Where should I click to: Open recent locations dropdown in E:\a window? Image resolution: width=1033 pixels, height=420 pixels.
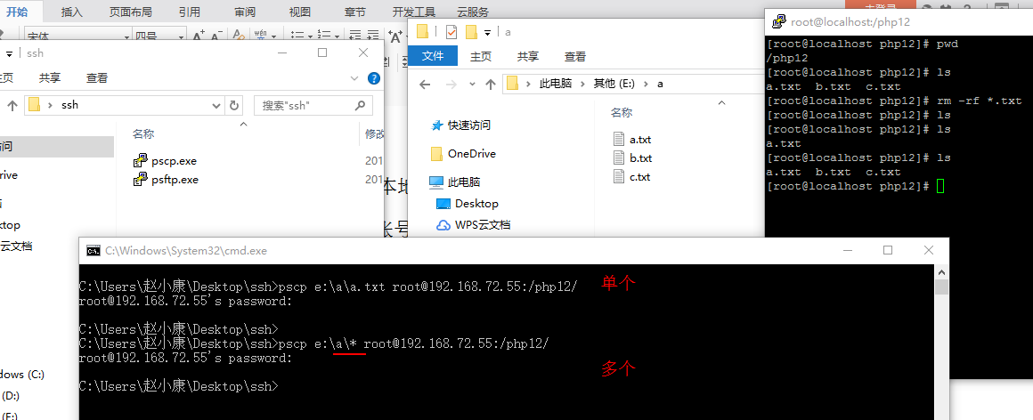pyautogui.click(x=469, y=84)
